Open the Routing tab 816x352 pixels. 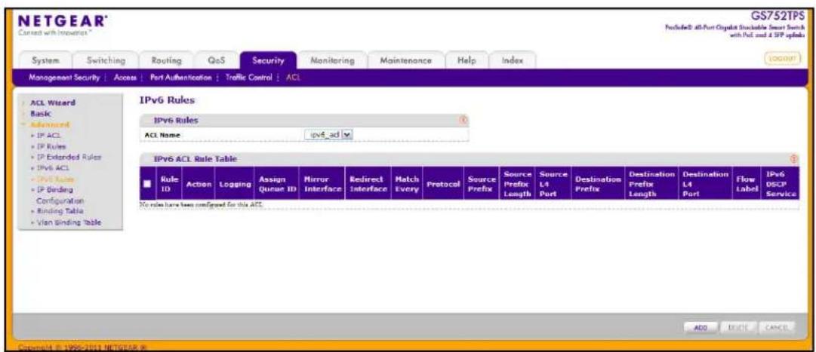pyautogui.click(x=166, y=60)
